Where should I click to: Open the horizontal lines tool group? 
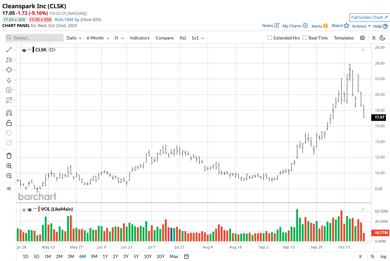point(9,100)
